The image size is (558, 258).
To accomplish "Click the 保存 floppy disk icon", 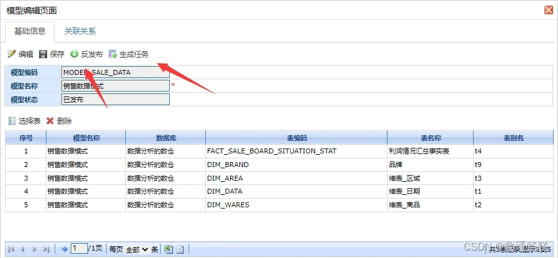I will (x=43, y=54).
